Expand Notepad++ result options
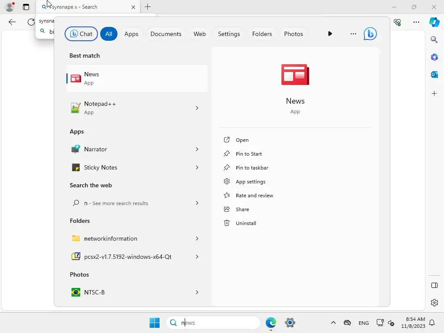This screenshot has width=444, height=333. click(197, 108)
